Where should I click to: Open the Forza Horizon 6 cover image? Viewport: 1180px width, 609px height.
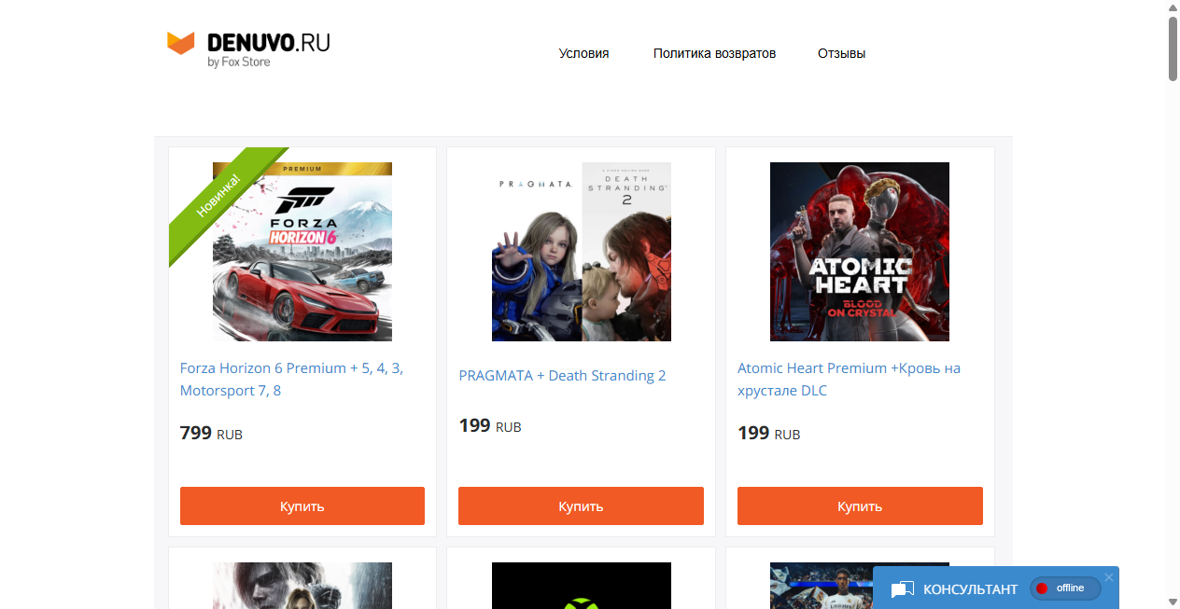tap(302, 252)
